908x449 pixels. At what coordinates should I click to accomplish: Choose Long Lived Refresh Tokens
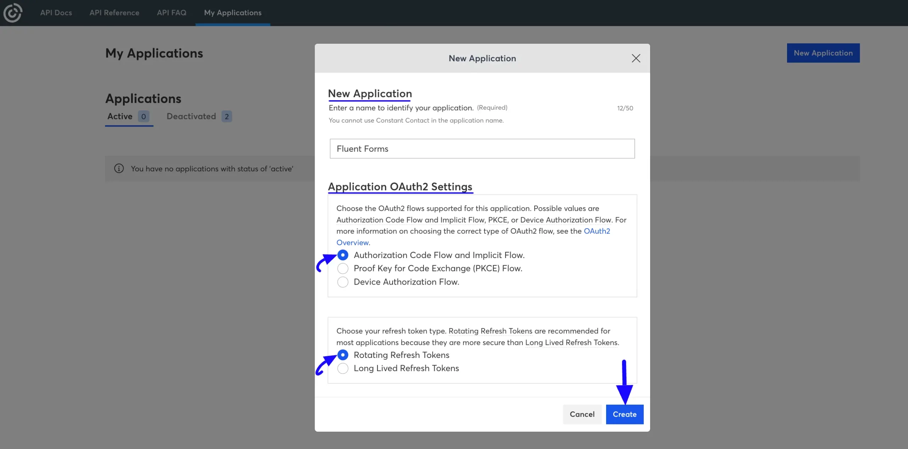coord(343,369)
